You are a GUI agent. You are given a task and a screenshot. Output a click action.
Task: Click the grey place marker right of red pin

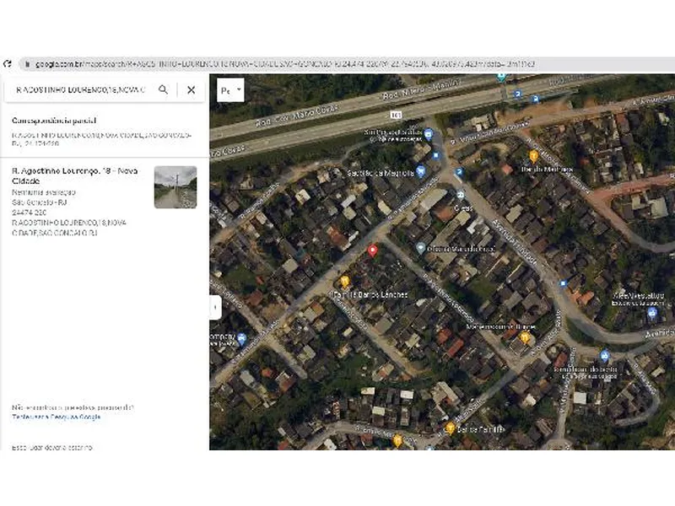420,248
